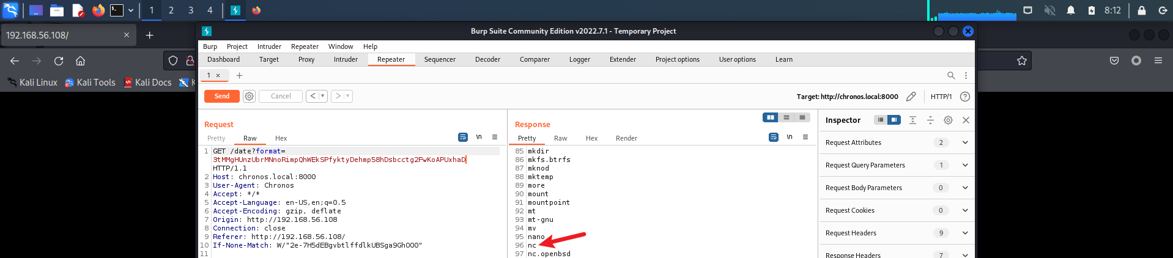Open the Kali Docs bookmark
Screen dimensions: 1173x258
147,83
